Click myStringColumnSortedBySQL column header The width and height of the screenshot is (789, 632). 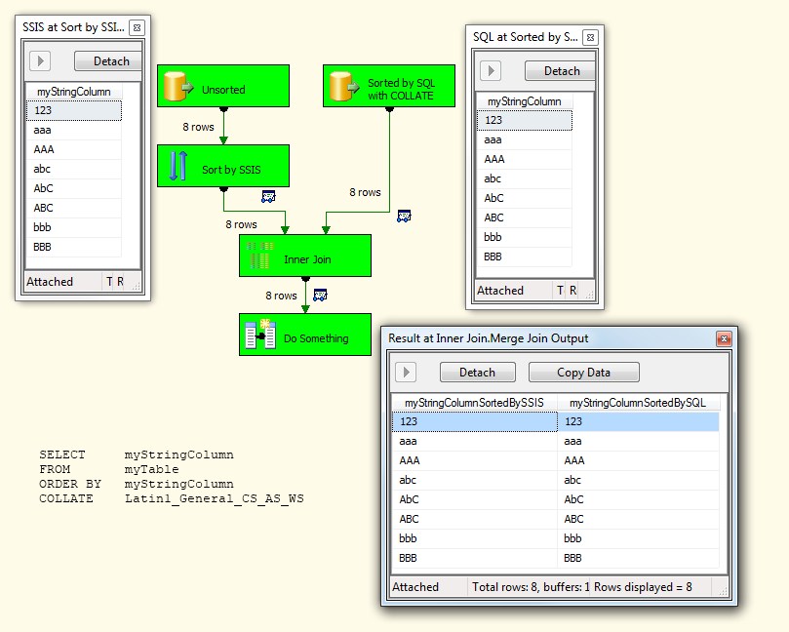tap(637, 403)
